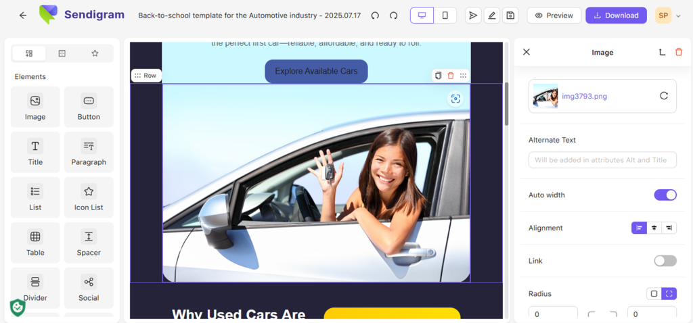Viewport: 693px width, 323px height.
Task: Delete the selected row on canvas
Action: click(x=450, y=76)
